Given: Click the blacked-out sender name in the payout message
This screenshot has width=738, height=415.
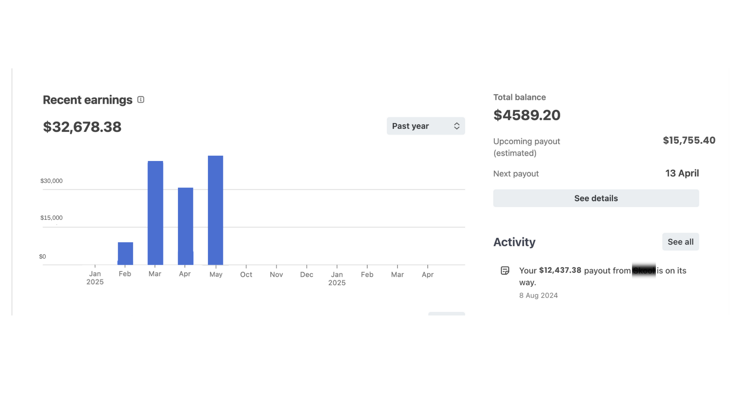Looking at the screenshot, I should 643,271.
